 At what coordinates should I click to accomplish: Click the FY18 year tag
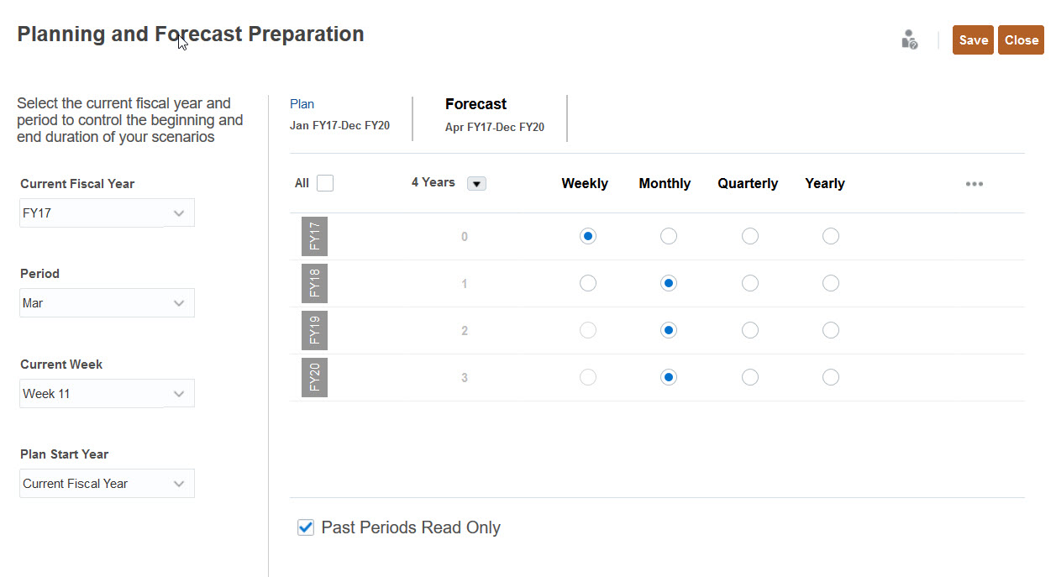tap(314, 283)
